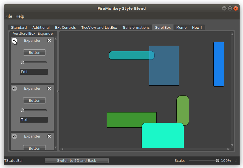
Task: Toggle the third Expander's X checkbox
Action: [49, 136]
